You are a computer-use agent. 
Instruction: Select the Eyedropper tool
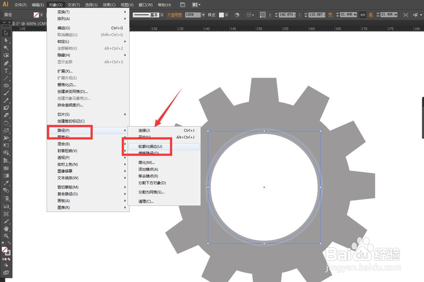pyautogui.click(x=6, y=183)
